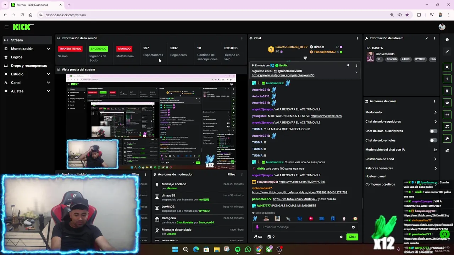The image size is (454, 255).
Task: Unpin the BotRix pinned message
Action: (348, 66)
